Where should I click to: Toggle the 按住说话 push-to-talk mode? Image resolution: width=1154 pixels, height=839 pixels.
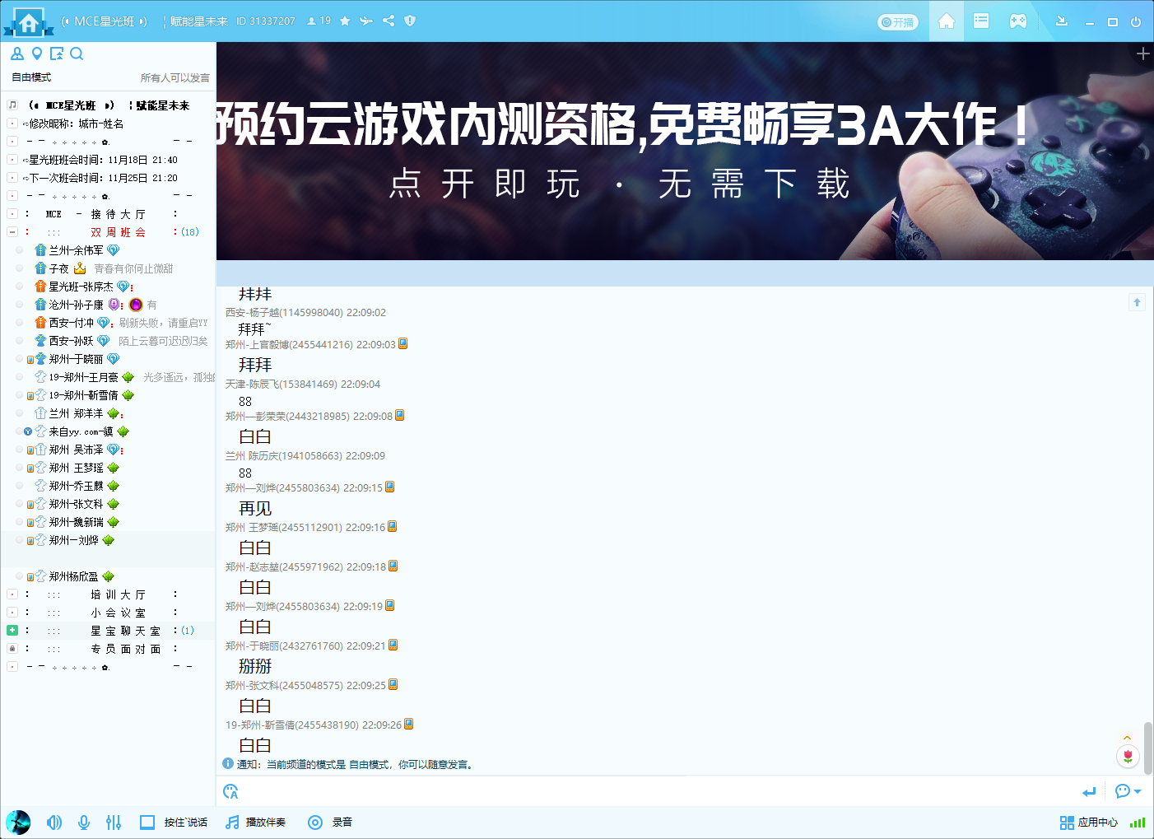tap(174, 822)
